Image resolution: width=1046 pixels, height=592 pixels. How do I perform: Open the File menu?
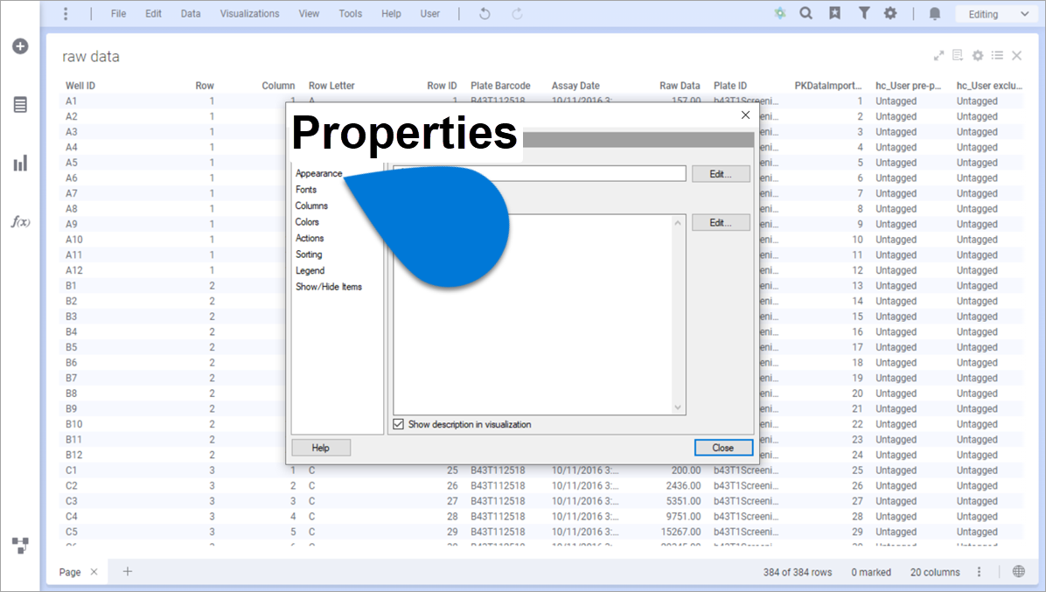pos(118,13)
